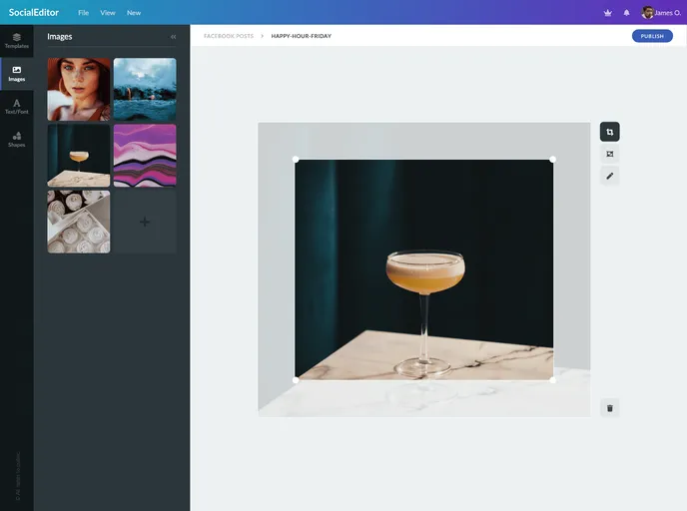Image resolution: width=687 pixels, height=511 pixels.
Task: Open James O. account menu
Action: [x=661, y=13]
